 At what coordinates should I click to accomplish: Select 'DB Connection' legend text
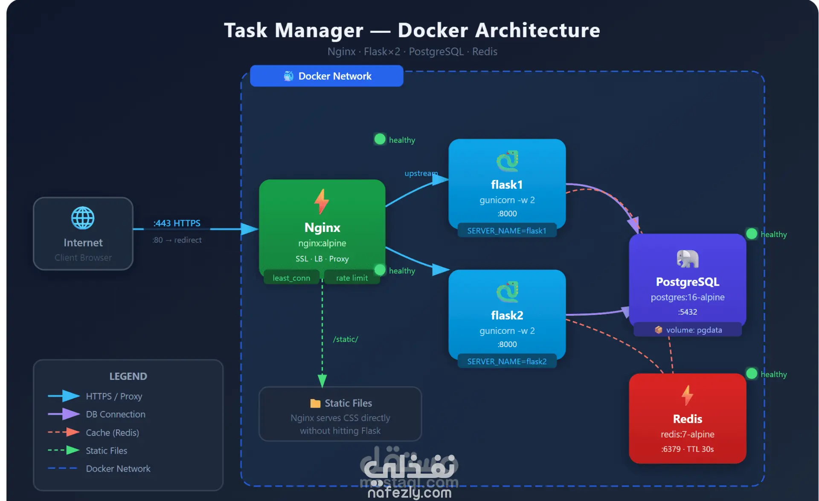(116, 414)
